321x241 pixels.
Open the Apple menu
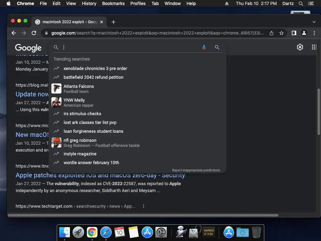[x=8, y=3]
